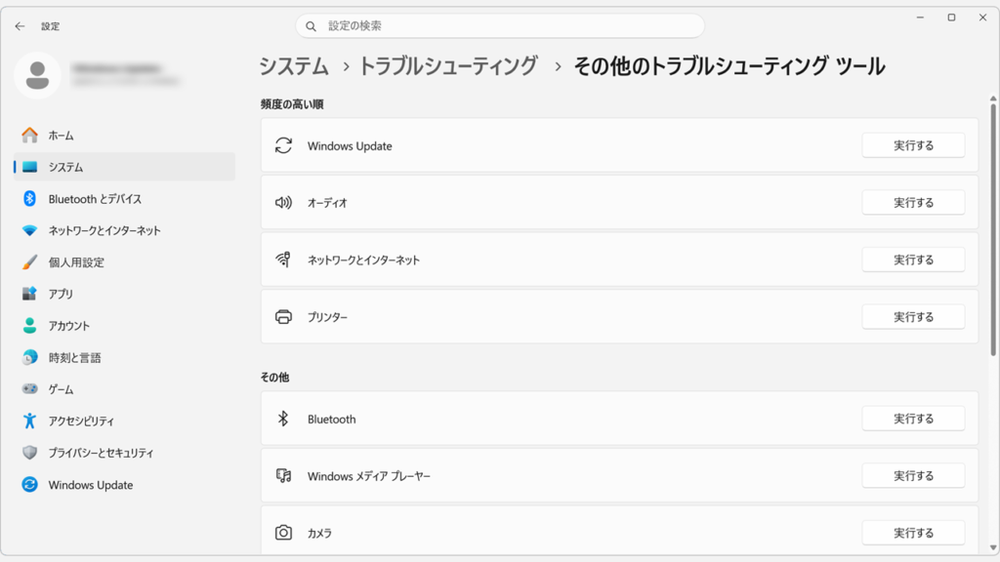Click 実行する next to オーディオ
Image resolution: width=1000 pixels, height=562 pixels.
(913, 202)
